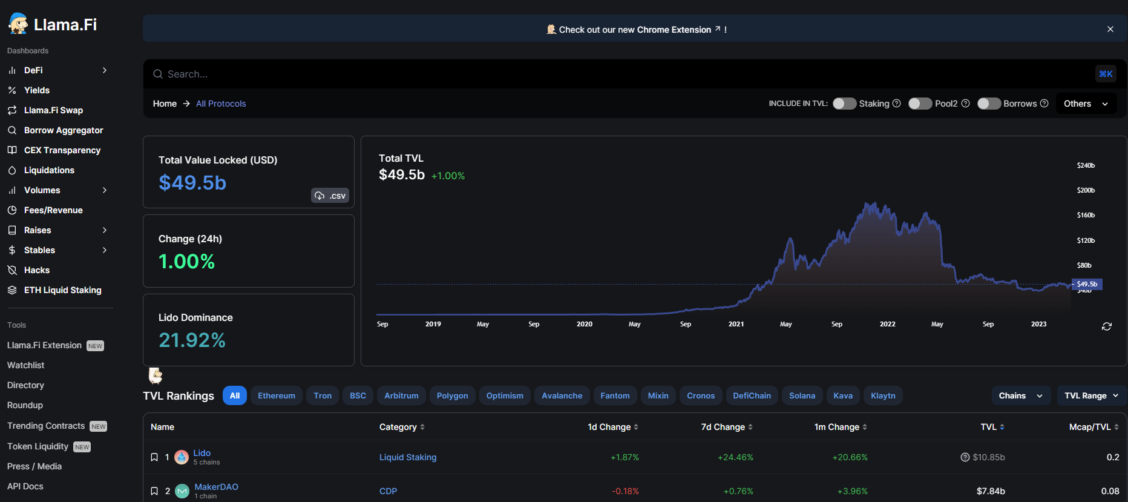Turn on the Pool2 toggle
The height and width of the screenshot is (502, 1128).
click(920, 104)
